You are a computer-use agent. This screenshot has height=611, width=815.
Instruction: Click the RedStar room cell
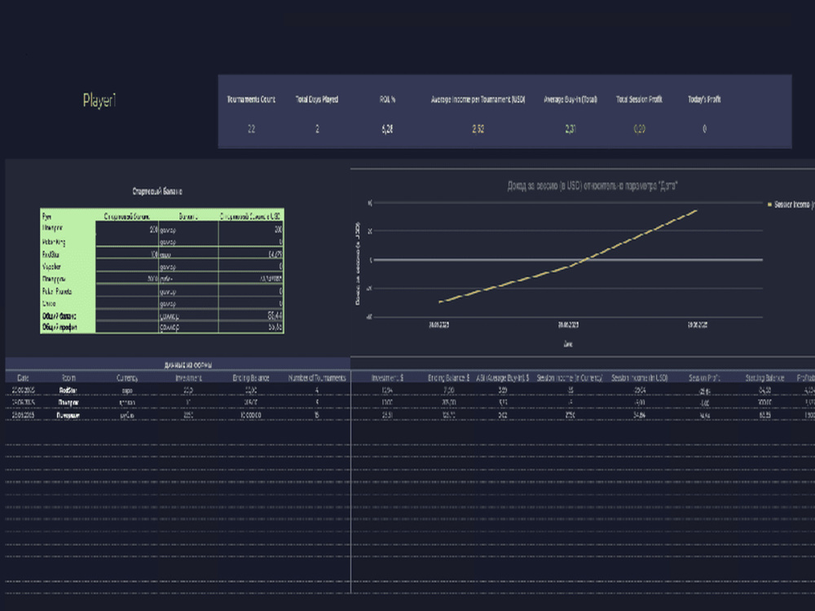tap(68, 390)
